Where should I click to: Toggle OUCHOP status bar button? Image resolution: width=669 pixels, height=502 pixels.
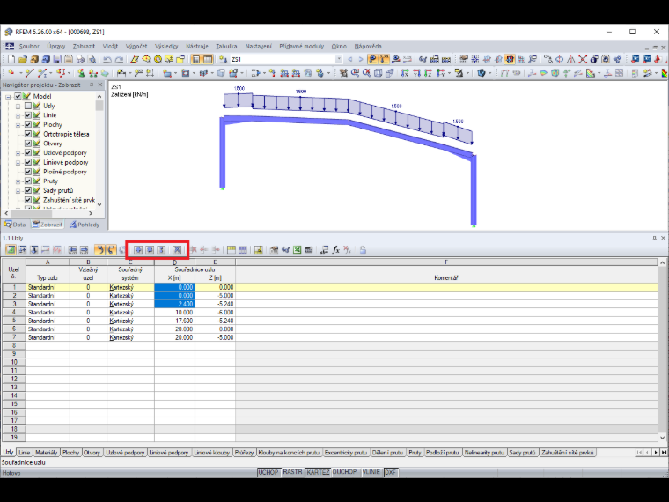pyautogui.click(x=344, y=472)
